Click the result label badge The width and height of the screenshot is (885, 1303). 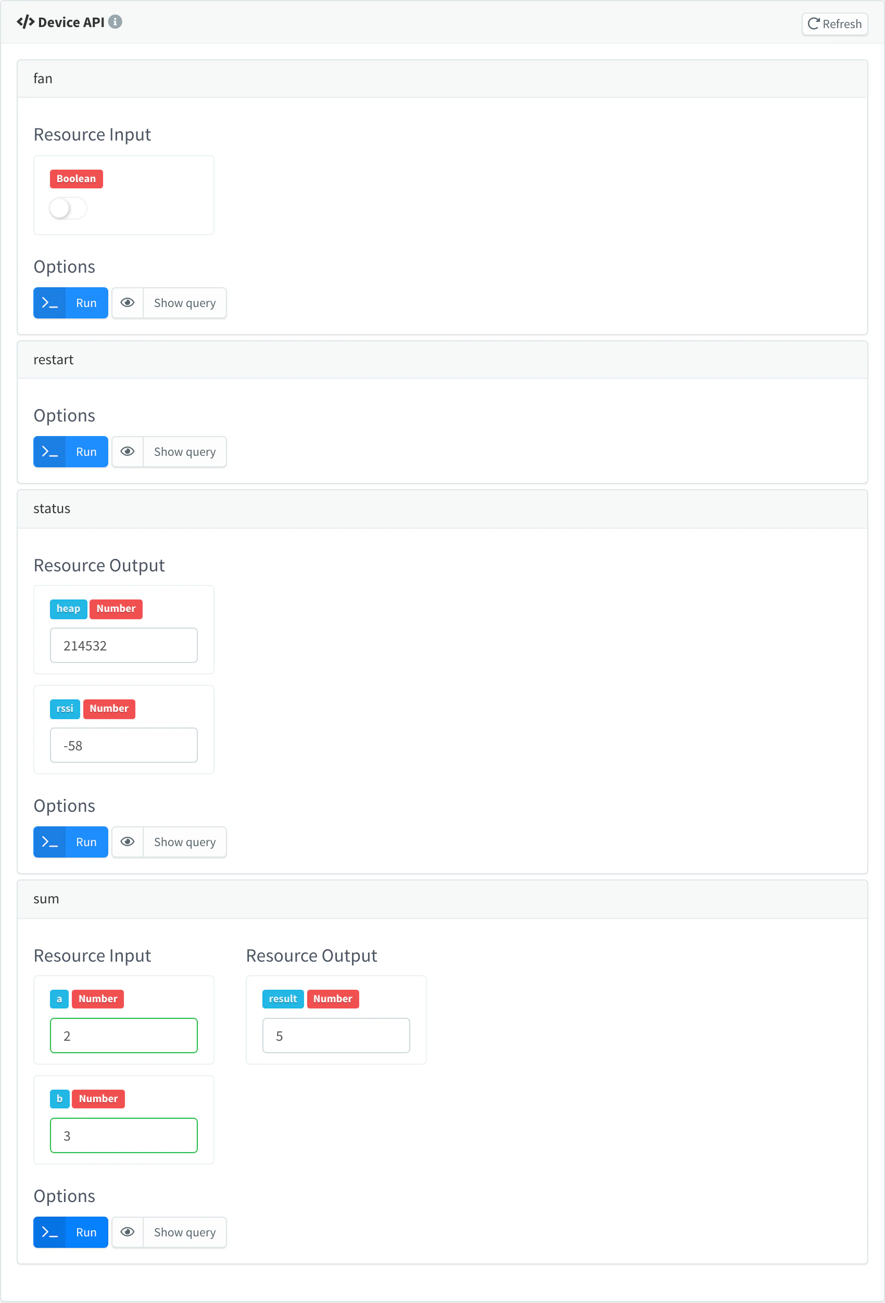click(283, 999)
